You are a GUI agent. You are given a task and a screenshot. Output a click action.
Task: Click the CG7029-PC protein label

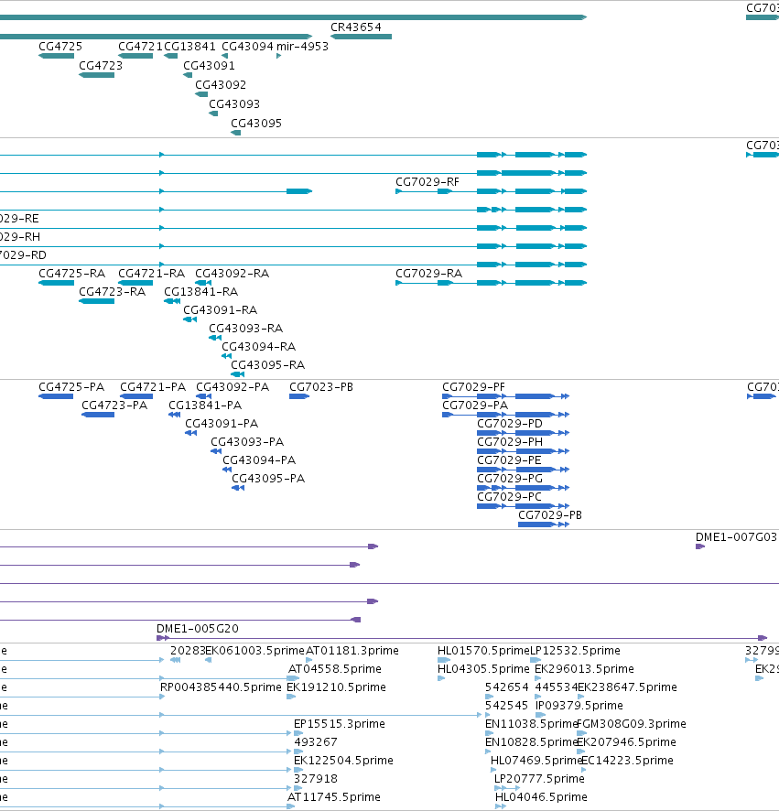[509, 496]
